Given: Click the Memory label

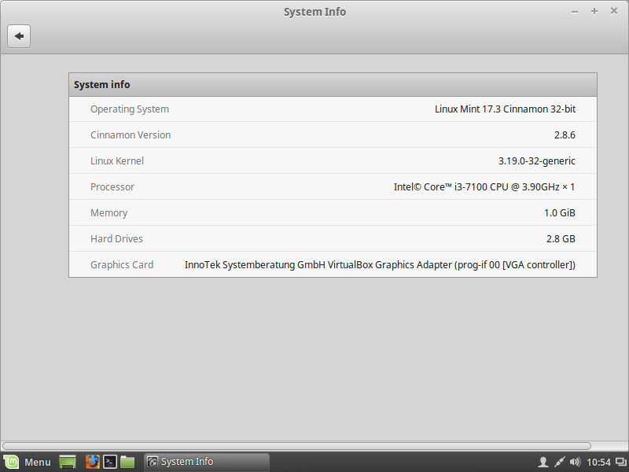Looking at the screenshot, I should [x=109, y=213].
